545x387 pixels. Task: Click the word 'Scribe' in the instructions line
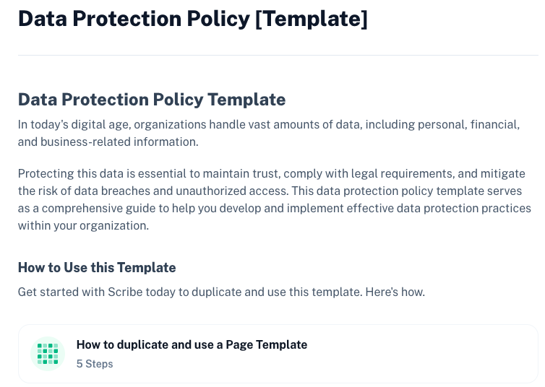coord(125,292)
